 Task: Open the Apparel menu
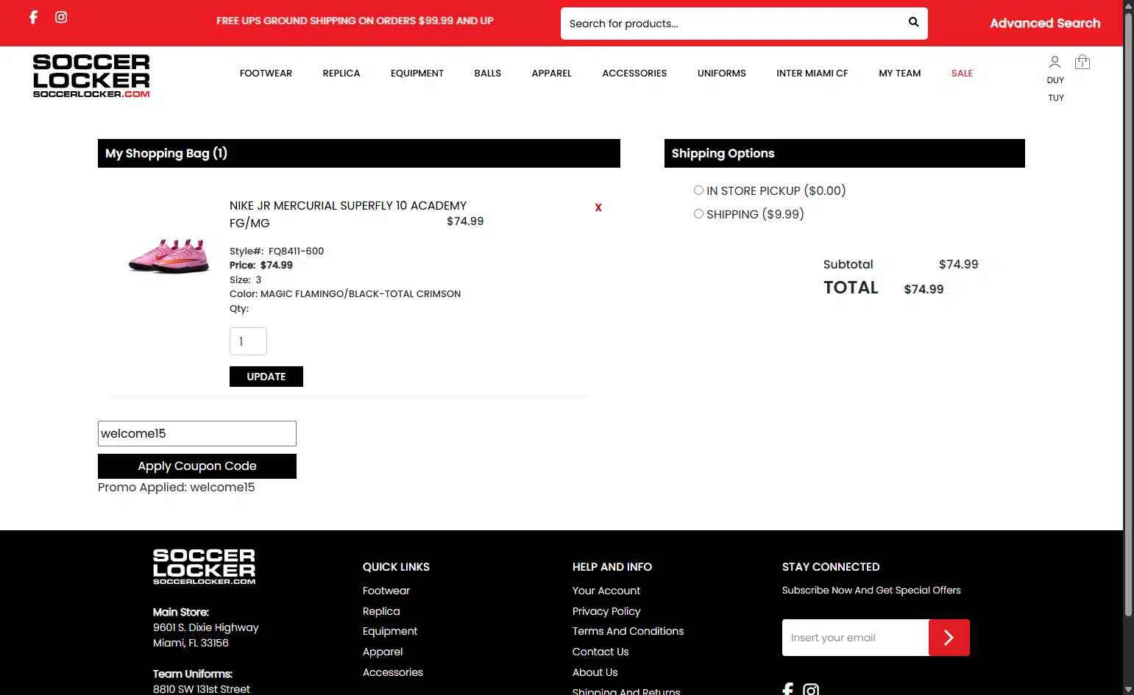(x=552, y=73)
